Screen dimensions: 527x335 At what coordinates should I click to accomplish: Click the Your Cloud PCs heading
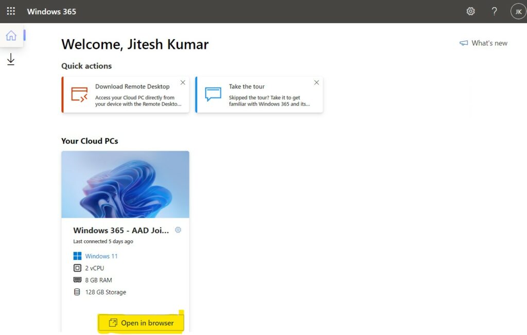point(90,141)
